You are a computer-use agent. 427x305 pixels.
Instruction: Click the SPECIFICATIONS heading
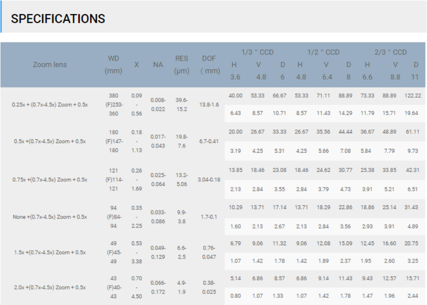tap(58, 19)
